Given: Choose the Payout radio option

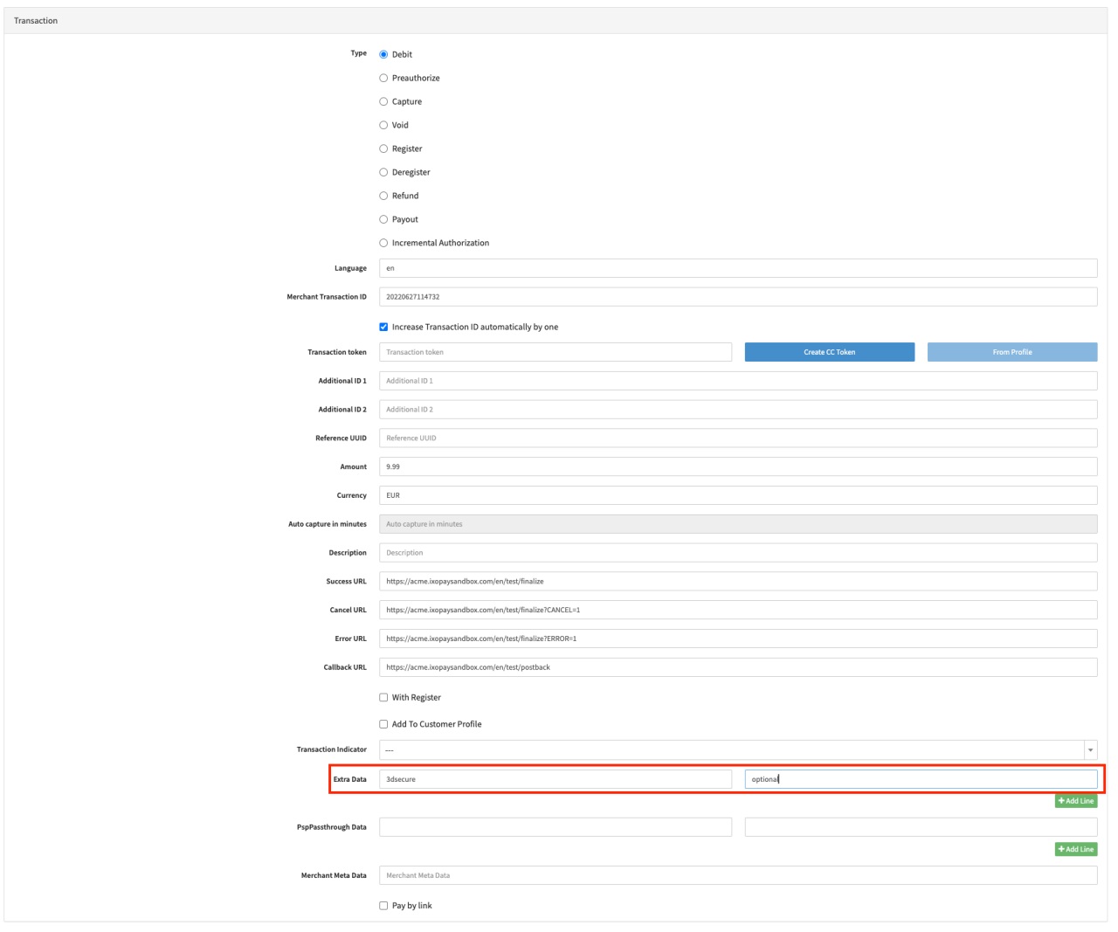Looking at the screenshot, I should pyautogui.click(x=383, y=219).
